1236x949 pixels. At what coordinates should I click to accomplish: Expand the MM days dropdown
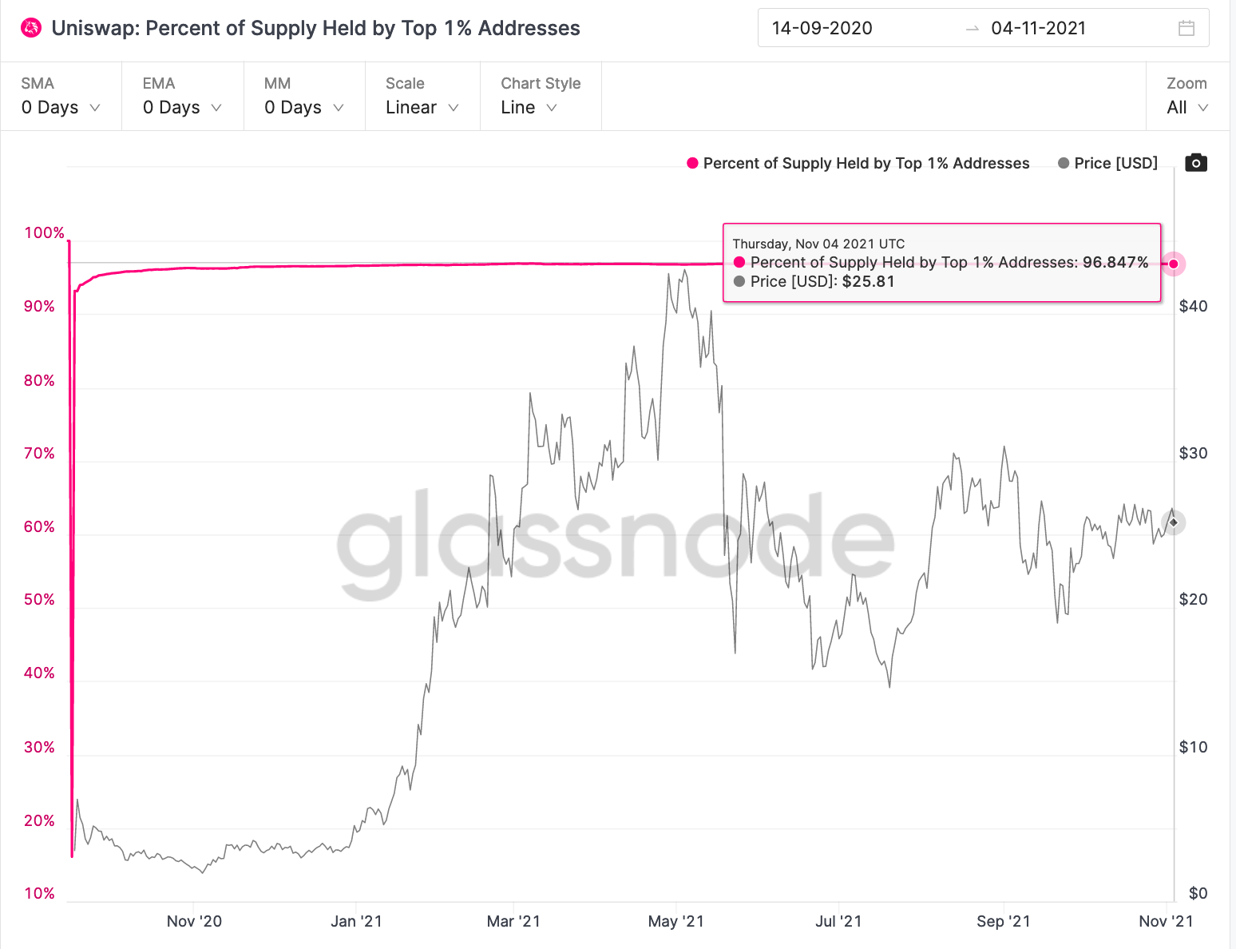(303, 107)
